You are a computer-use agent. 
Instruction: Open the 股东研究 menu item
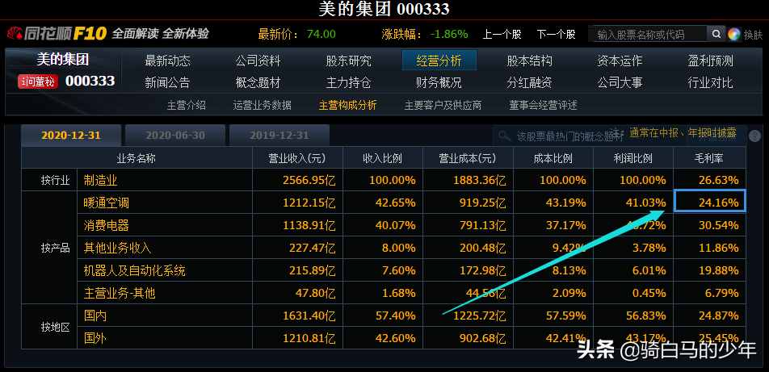click(349, 61)
